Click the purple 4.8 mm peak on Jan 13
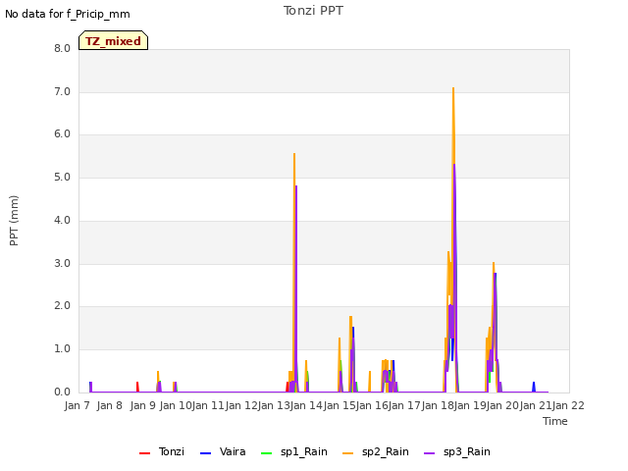 coord(296,186)
